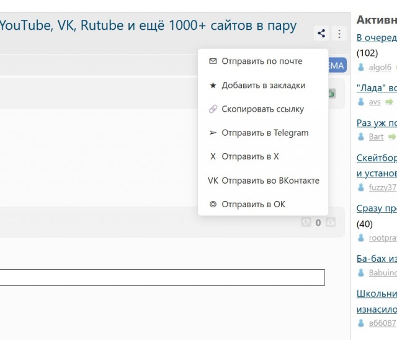Click the empty text input field
This screenshot has height=340, width=397.
coord(162,277)
